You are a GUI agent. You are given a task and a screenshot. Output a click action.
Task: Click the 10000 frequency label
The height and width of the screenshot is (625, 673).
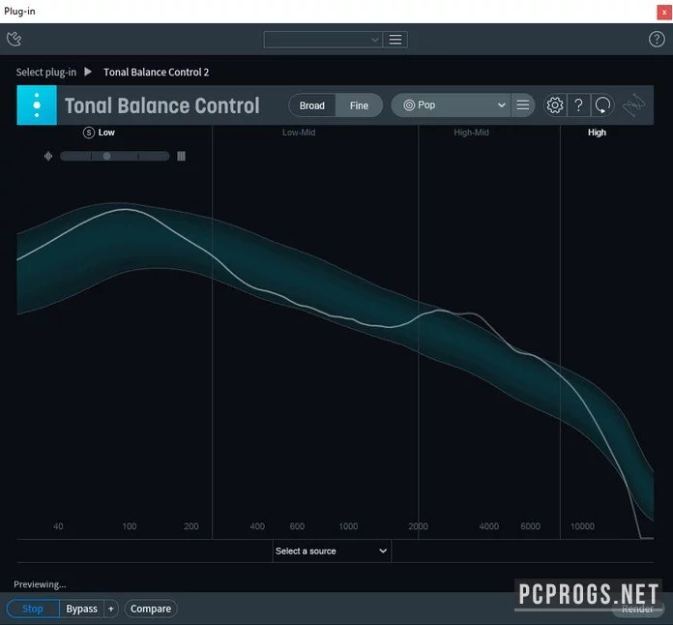tap(582, 526)
